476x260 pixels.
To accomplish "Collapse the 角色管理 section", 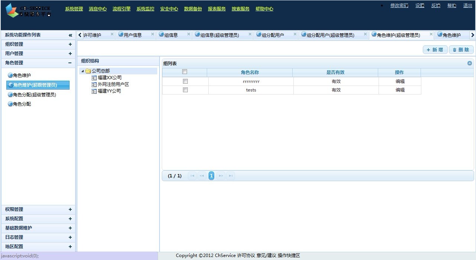I will (70, 63).
